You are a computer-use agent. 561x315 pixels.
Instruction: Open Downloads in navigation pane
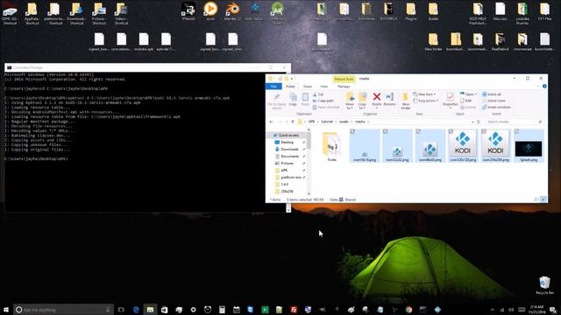coord(289,150)
